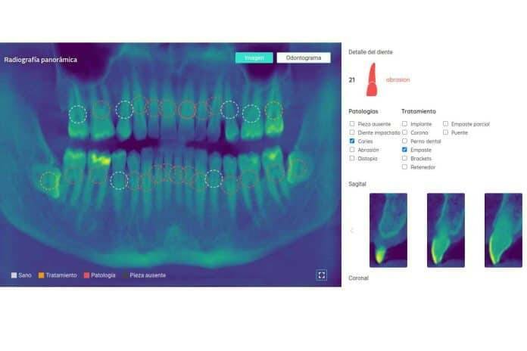This screenshot has height=351, width=527.
Task: Click the red Patología legend swatch
Action: [x=86, y=275]
